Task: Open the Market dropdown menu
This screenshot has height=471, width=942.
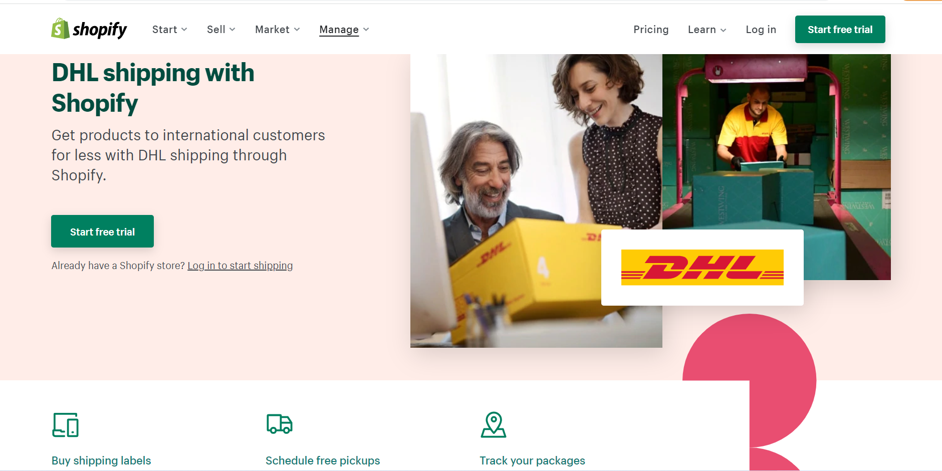Action: point(278,30)
